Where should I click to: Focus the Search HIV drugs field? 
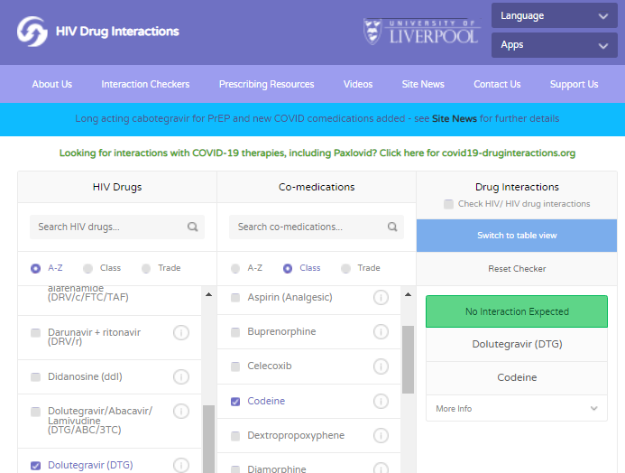117,227
